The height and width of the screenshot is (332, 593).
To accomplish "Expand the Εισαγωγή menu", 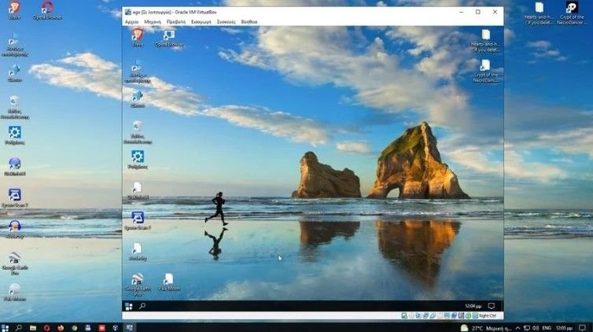I will coord(201,22).
